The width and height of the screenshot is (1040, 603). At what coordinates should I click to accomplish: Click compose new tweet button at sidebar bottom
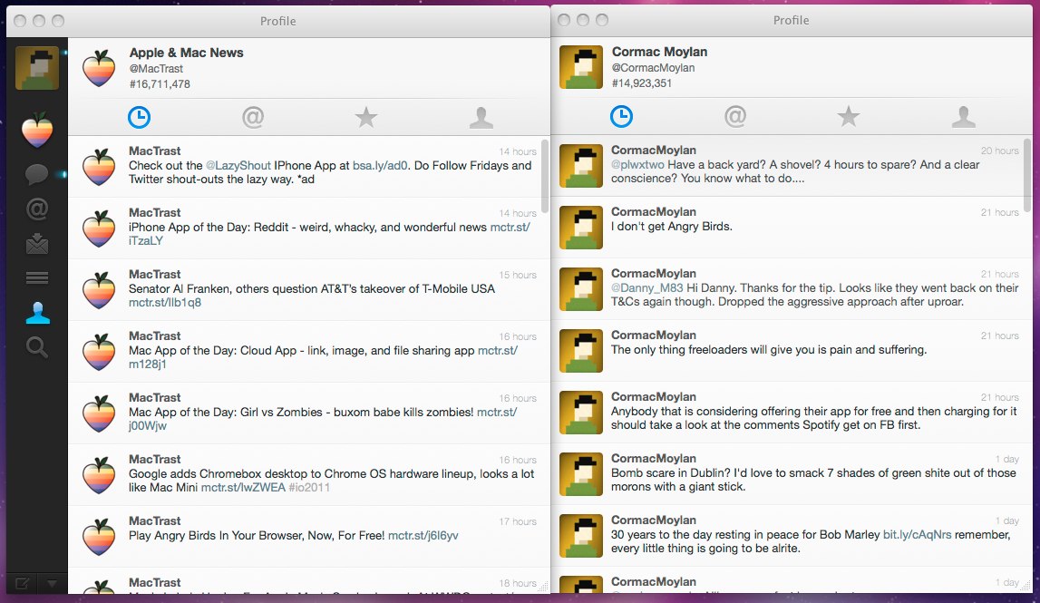(23, 582)
